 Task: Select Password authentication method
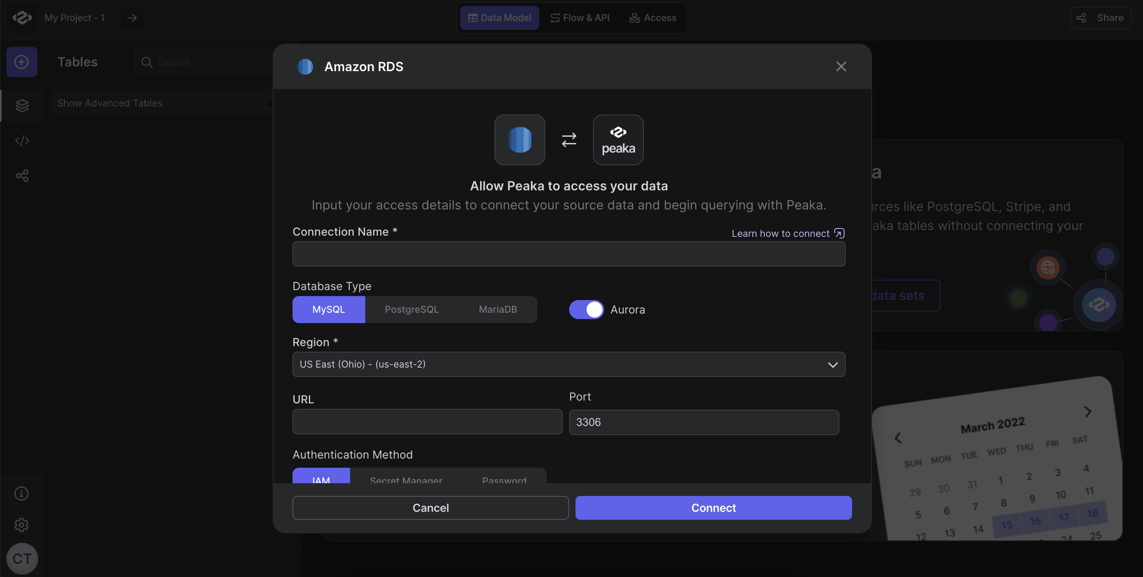pyautogui.click(x=504, y=476)
